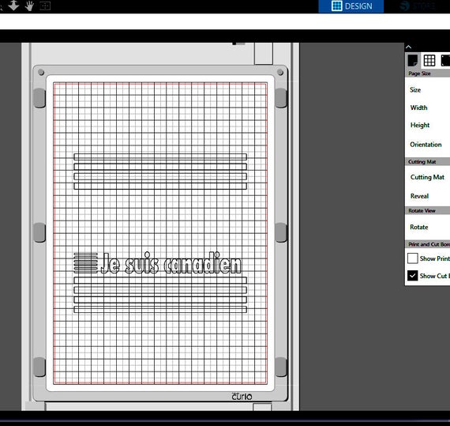Click the Fit to Window icon

click(45, 6)
